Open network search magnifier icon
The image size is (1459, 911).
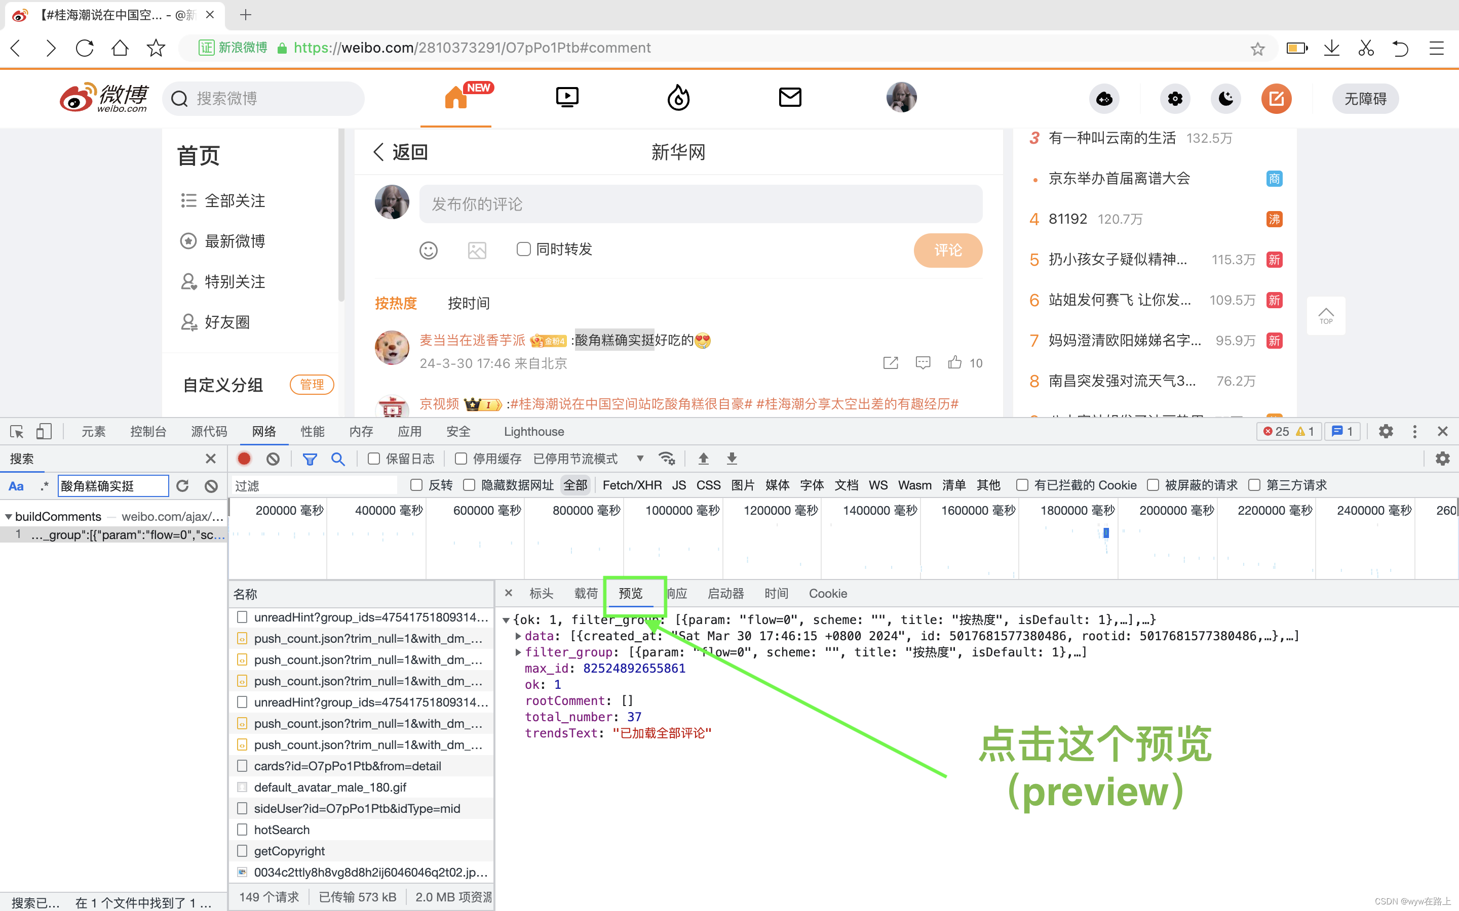(338, 459)
